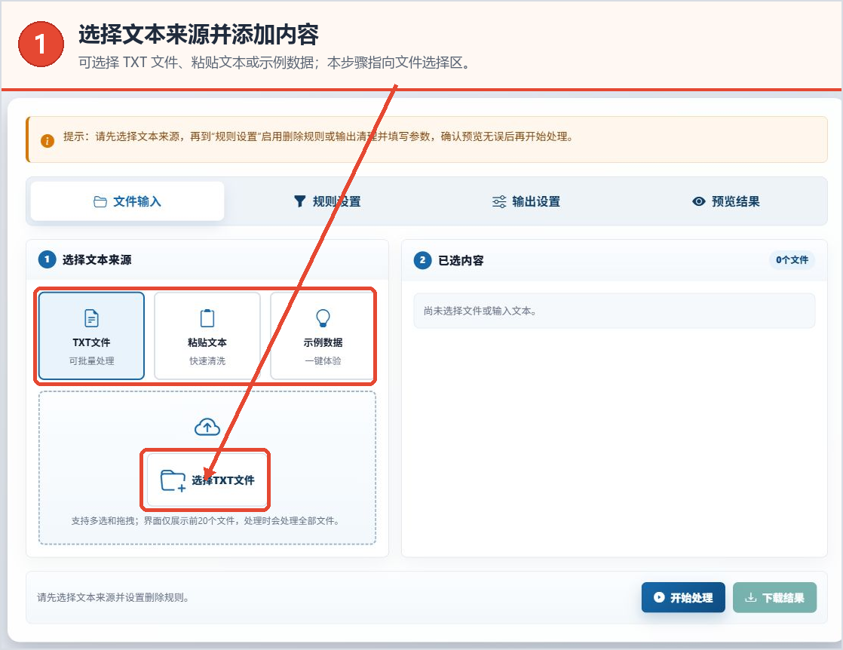Click the sliders icon beside 输出设置
This screenshot has width=843, height=650.
pos(499,201)
